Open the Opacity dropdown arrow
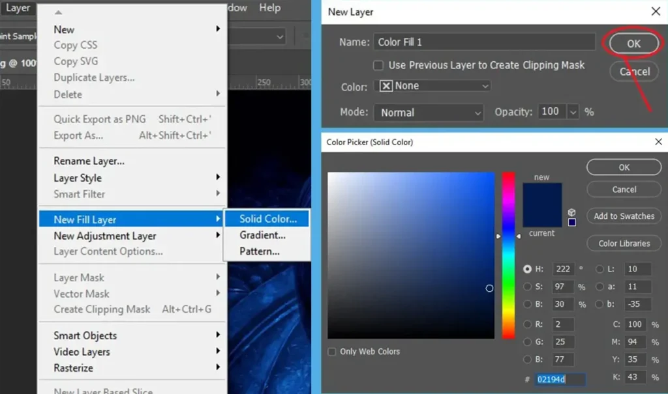The image size is (668, 394). (x=573, y=112)
